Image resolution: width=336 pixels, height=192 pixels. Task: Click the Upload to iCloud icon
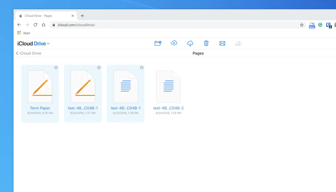click(x=174, y=43)
